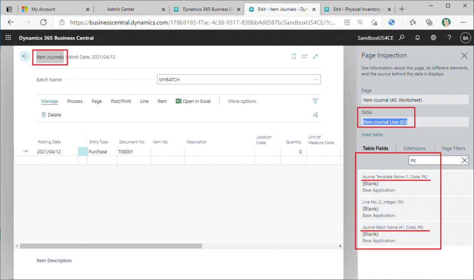Viewport: 474px width, 280px height.
Task: Click the Posting Date column header
Action: click(x=49, y=142)
